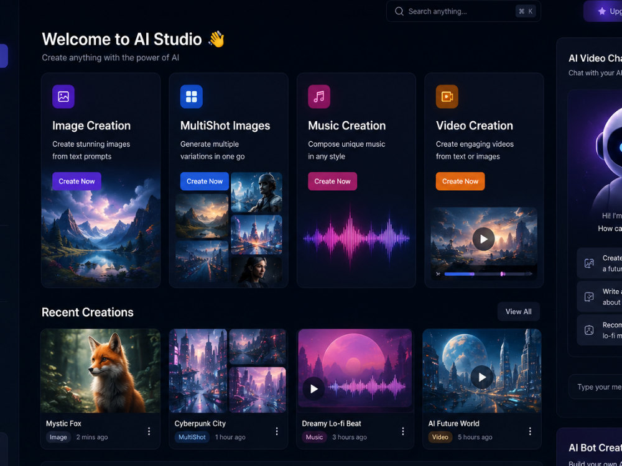Play the Dreamy Lo-fi Beat track
This screenshot has height=466, width=622.
[313, 389]
